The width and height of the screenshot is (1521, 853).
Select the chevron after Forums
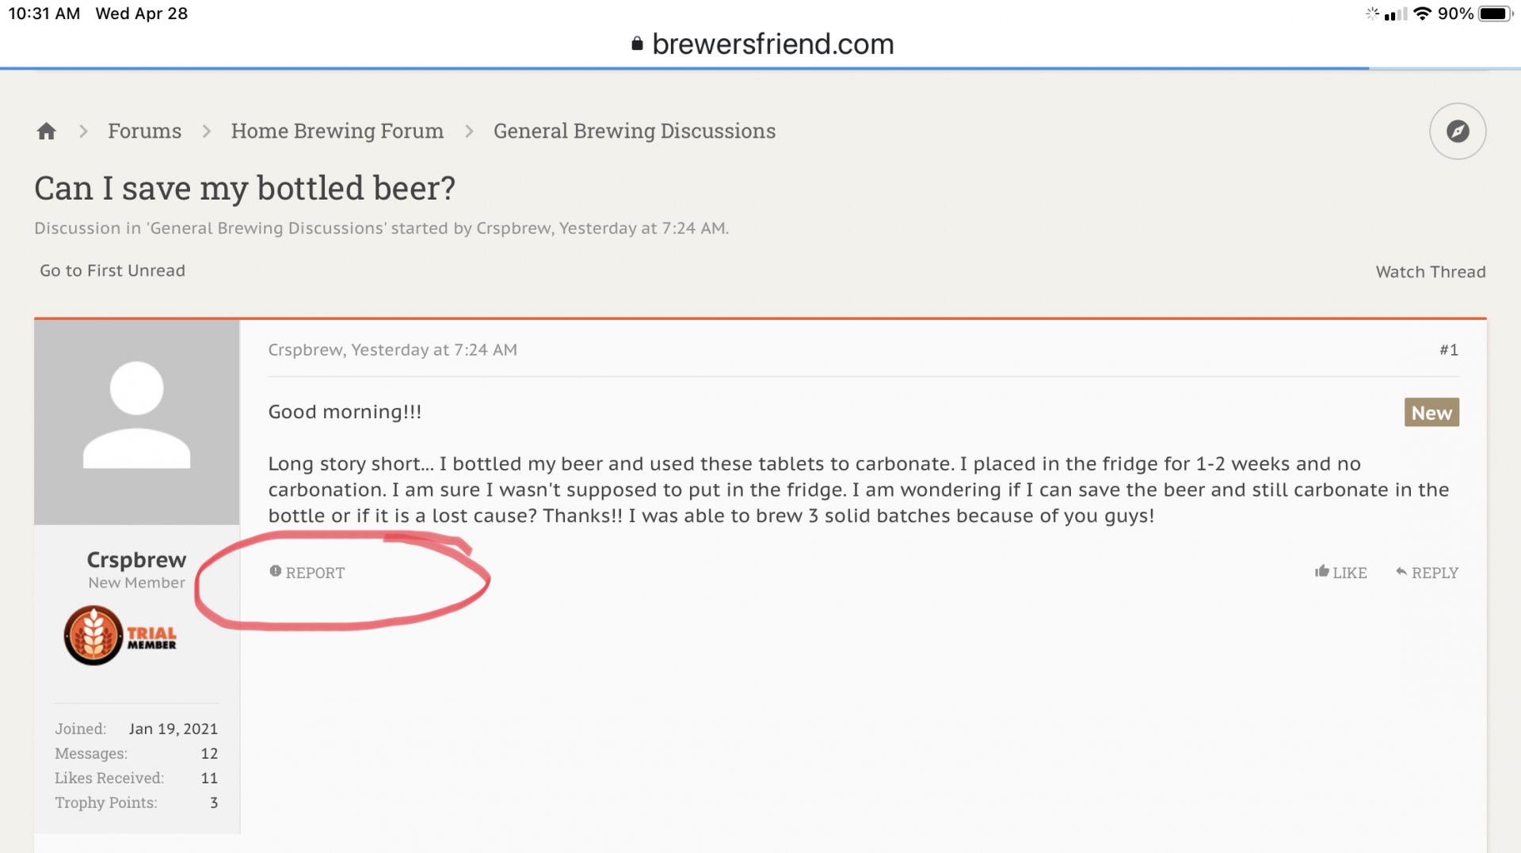[x=207, y=131]
